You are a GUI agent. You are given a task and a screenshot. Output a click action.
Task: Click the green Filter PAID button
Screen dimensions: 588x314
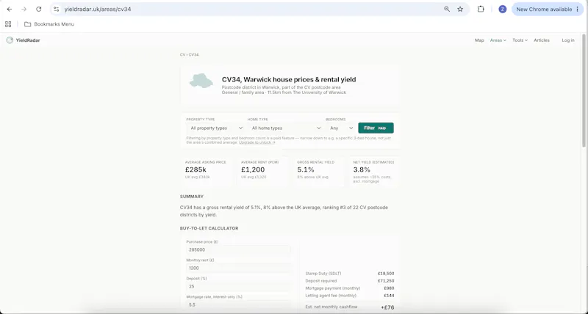(x=376, y=128)
